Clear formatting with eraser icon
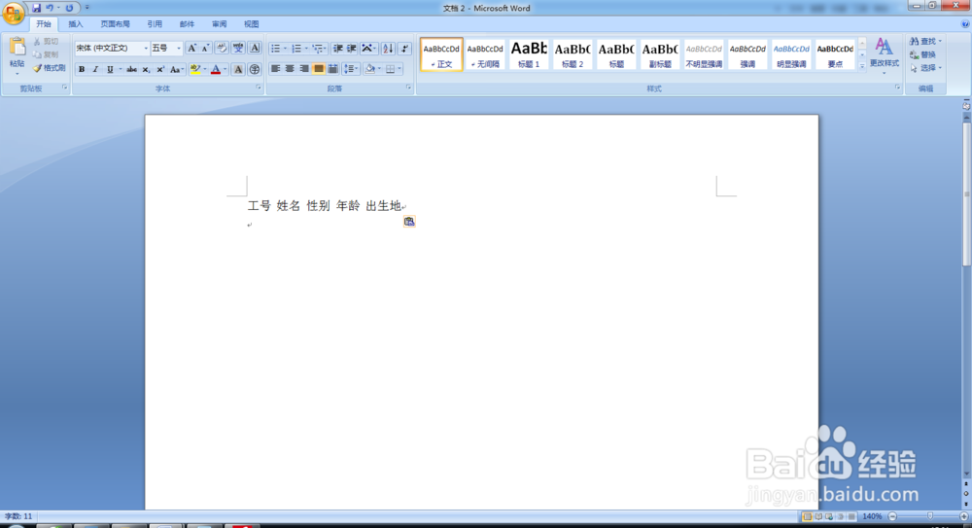972x528 pixels. (x=222, y=48)
